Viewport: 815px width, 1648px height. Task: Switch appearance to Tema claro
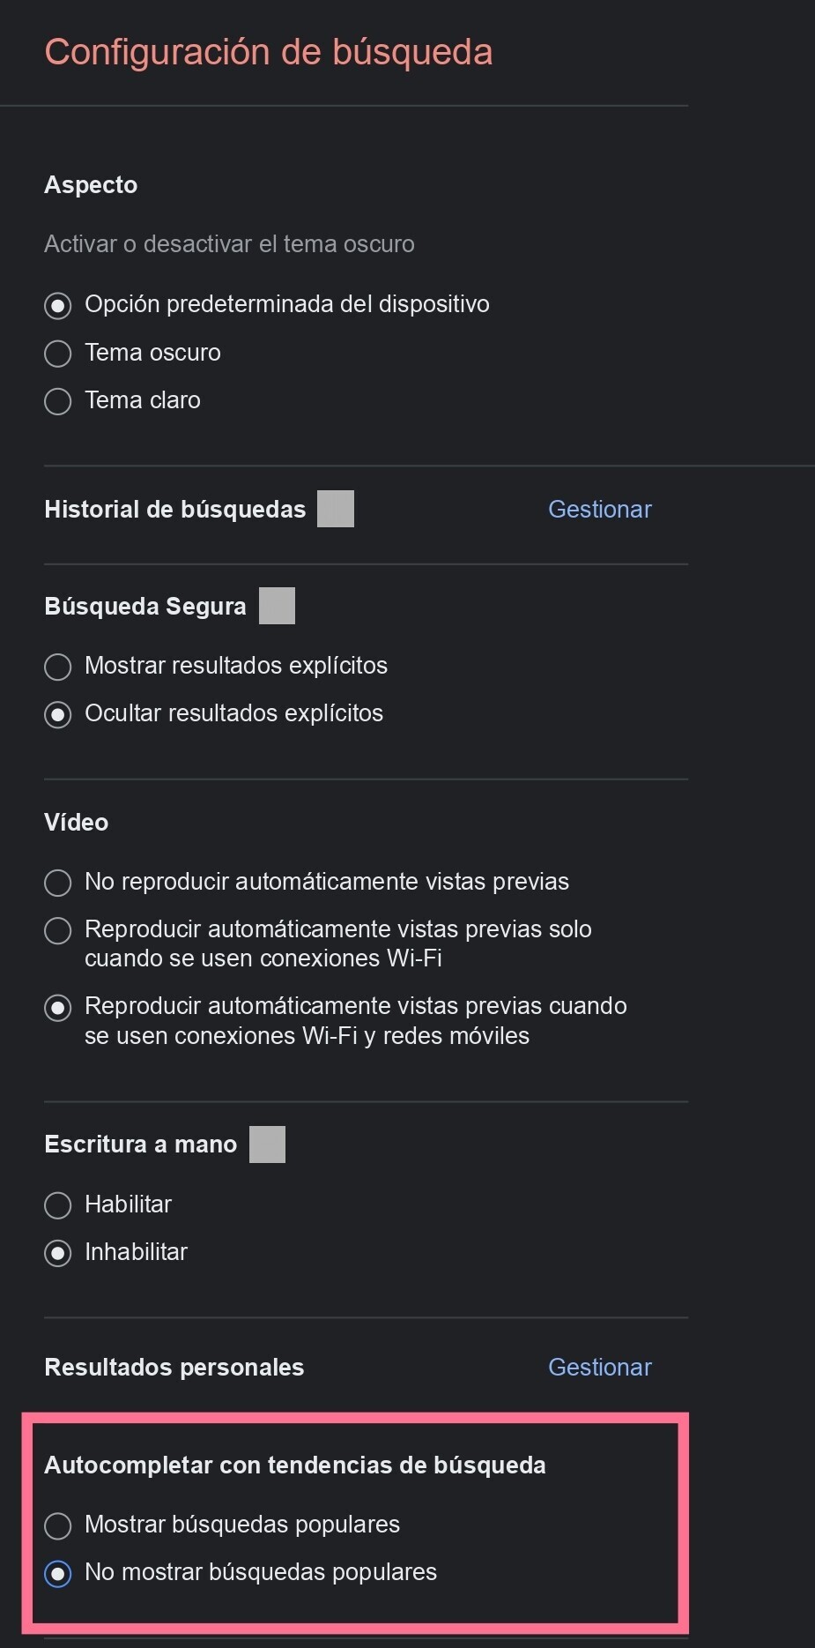tap(57, 400)
